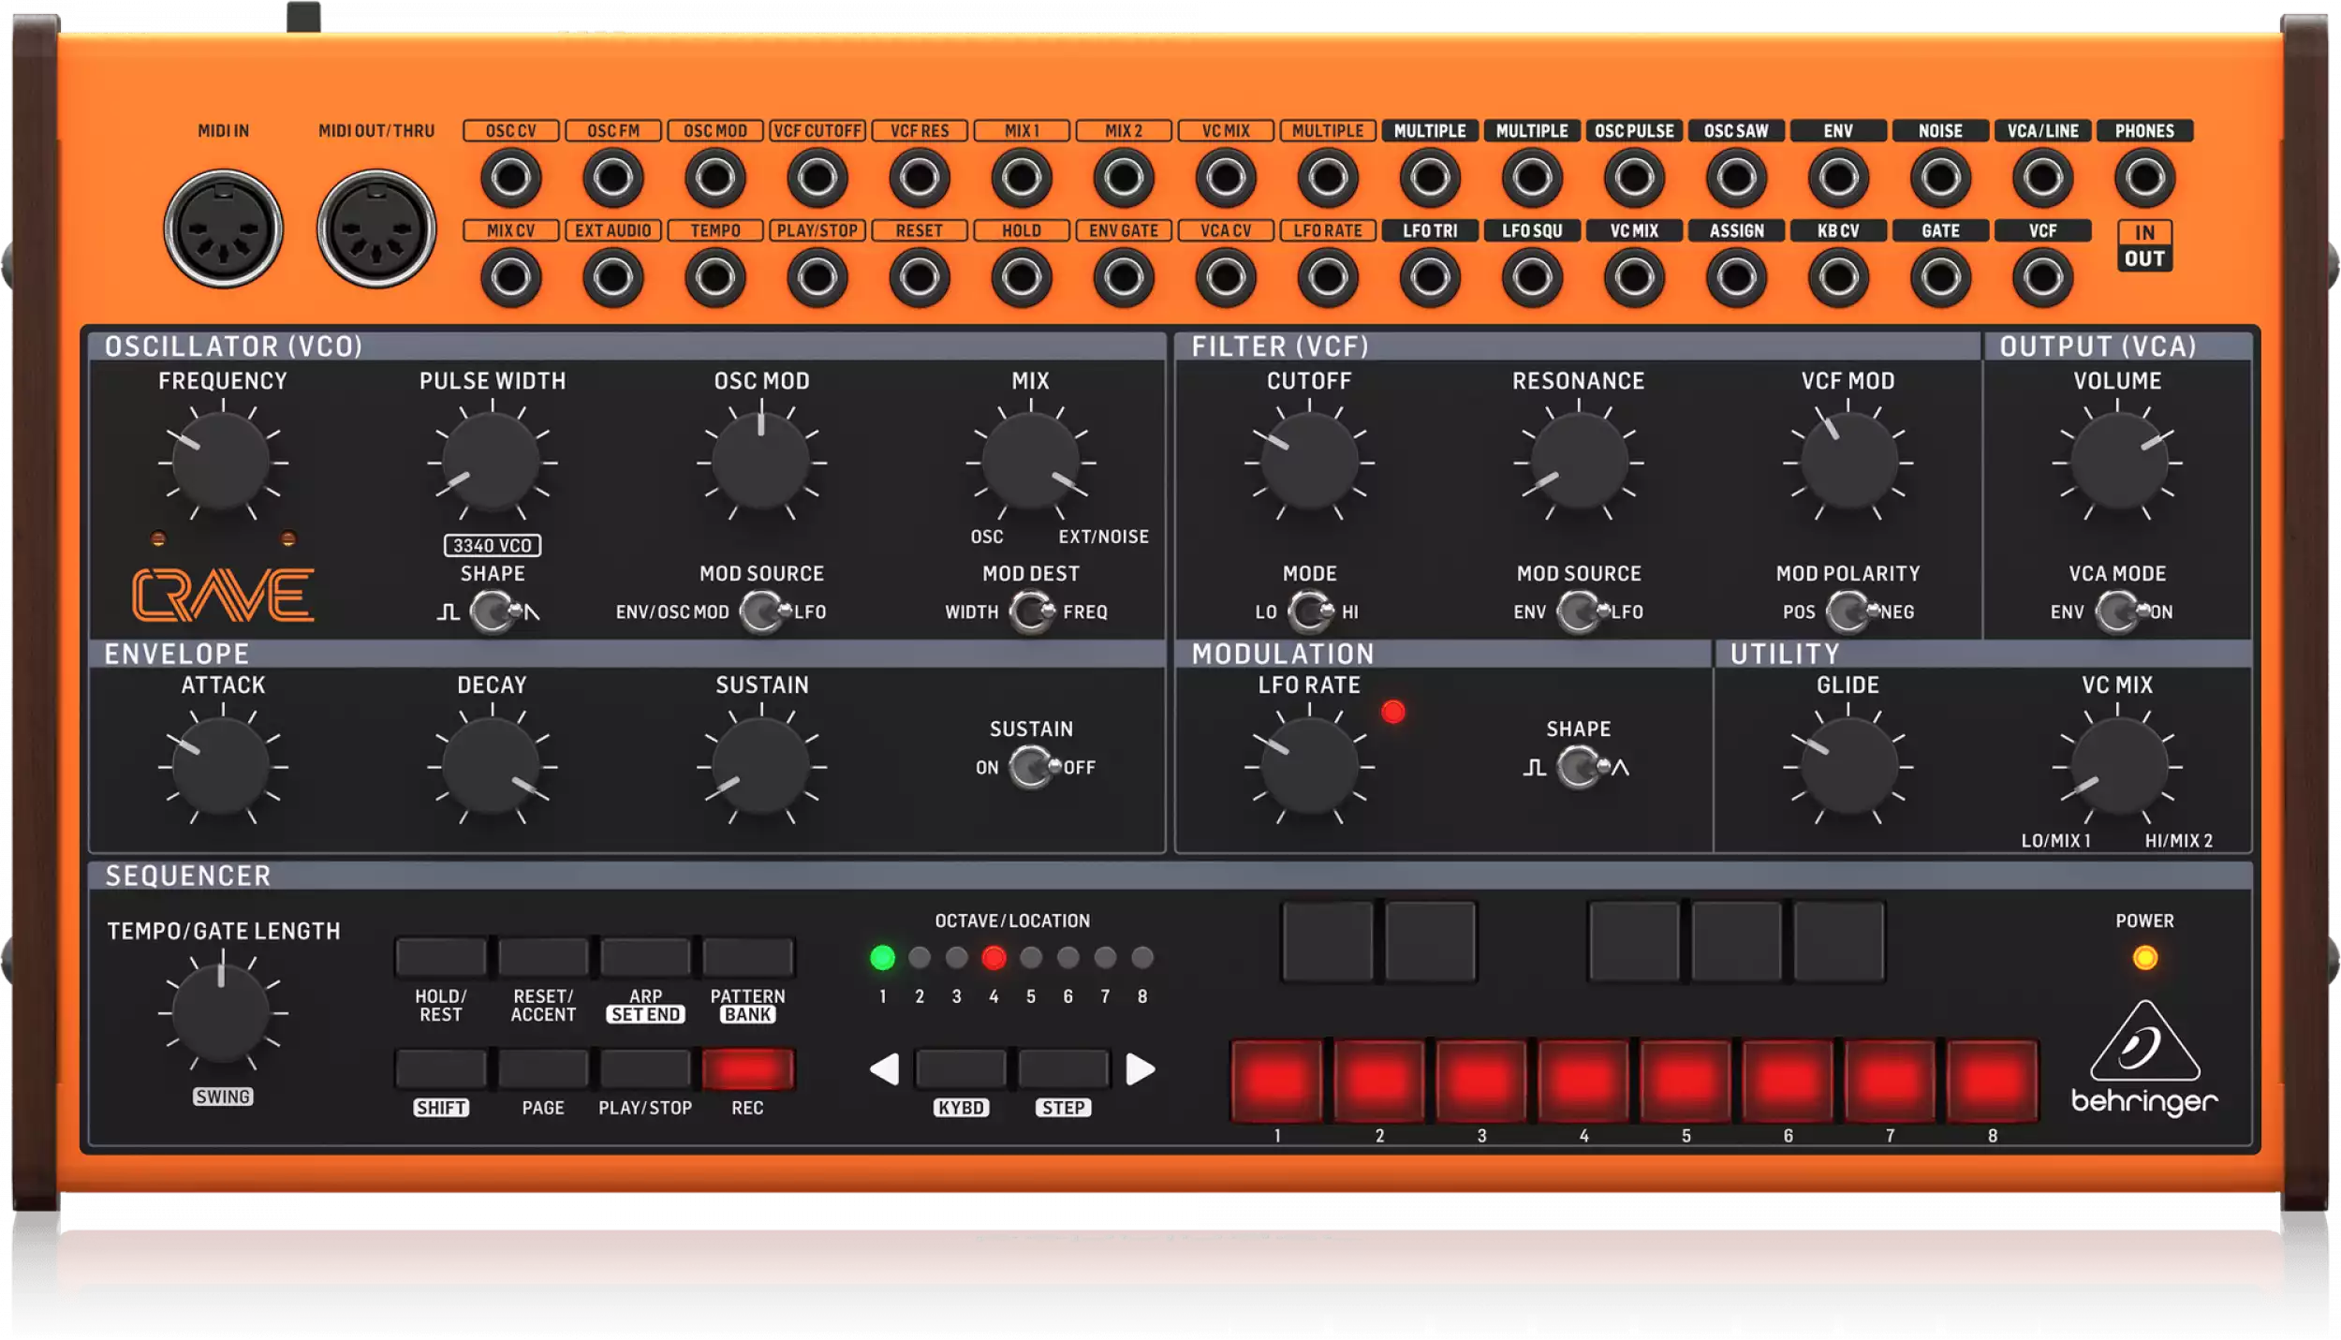2341x1340 pixels.
Task: Click the MIDI OUT/THRU DIN socket
Action: point(376,228)
